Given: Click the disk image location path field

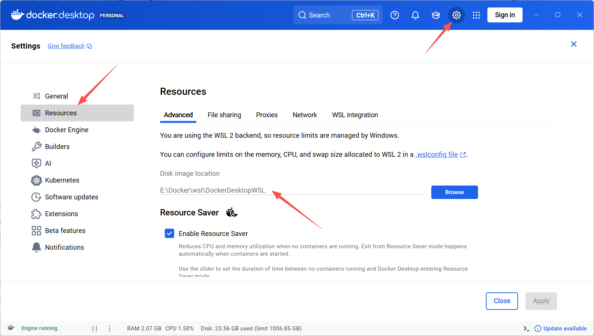Looking at the screenshot, I should pyautogui.click(x=292, y=190).
